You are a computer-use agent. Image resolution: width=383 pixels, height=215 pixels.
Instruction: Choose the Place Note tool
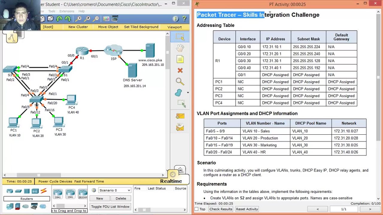(x=180, y=59)
